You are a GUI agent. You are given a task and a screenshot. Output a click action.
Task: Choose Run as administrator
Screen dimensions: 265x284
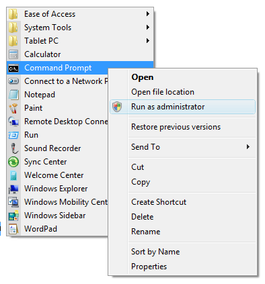tap(167, 107)
